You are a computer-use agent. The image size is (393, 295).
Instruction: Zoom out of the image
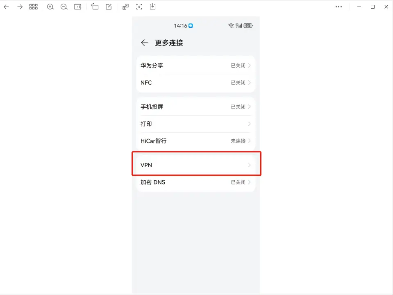[x=64, y=7]
